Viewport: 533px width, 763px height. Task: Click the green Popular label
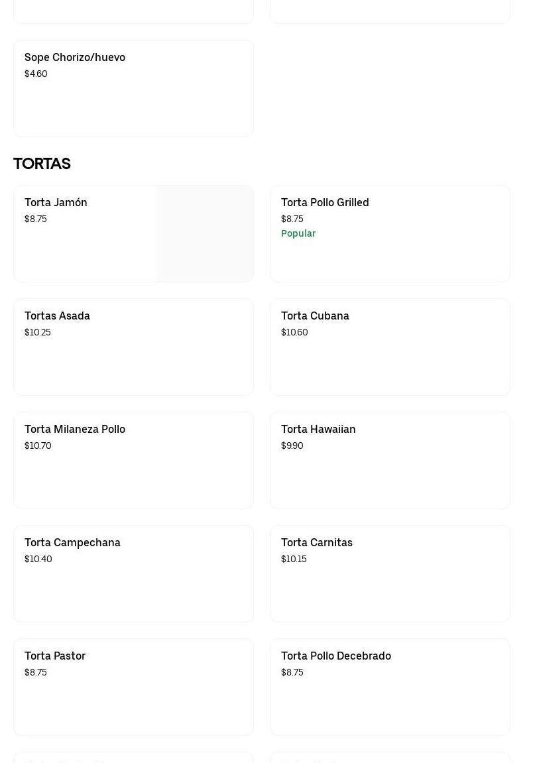[298, 233]
